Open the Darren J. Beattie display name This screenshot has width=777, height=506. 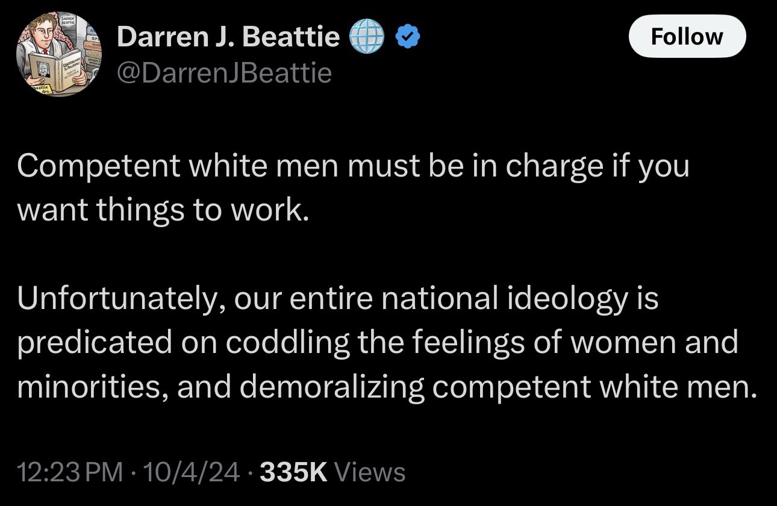[228, 38]
